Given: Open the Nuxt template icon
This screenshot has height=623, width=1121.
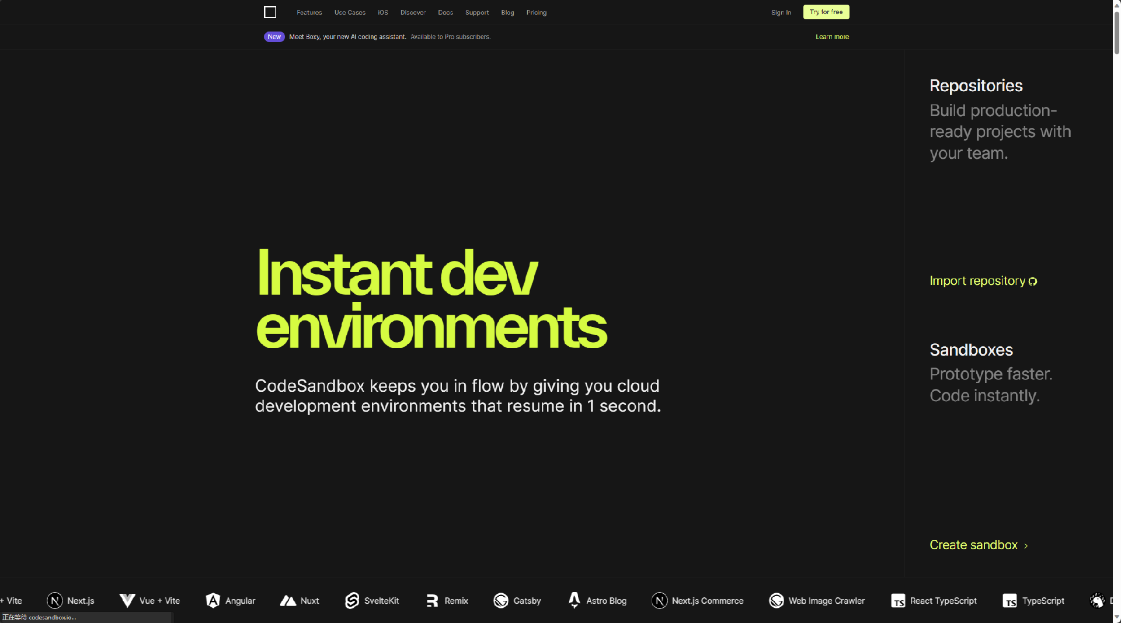Looking at the screenshot, I should point(288,600).
